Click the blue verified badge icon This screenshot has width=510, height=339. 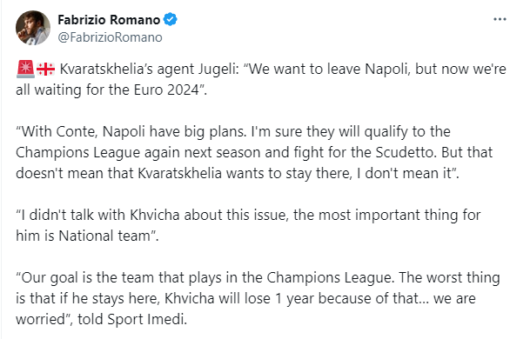[170, 20]
